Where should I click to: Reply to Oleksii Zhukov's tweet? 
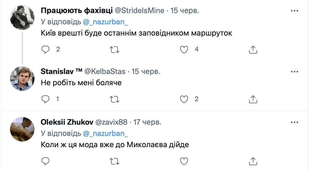(45, 161)
